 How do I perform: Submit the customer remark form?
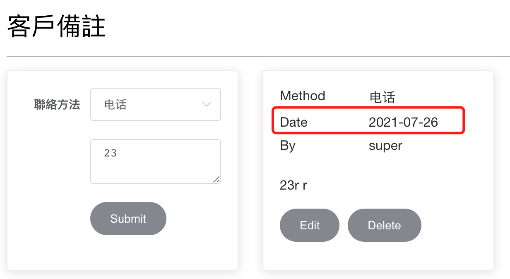pyautogui.click(x=128, y=219)
